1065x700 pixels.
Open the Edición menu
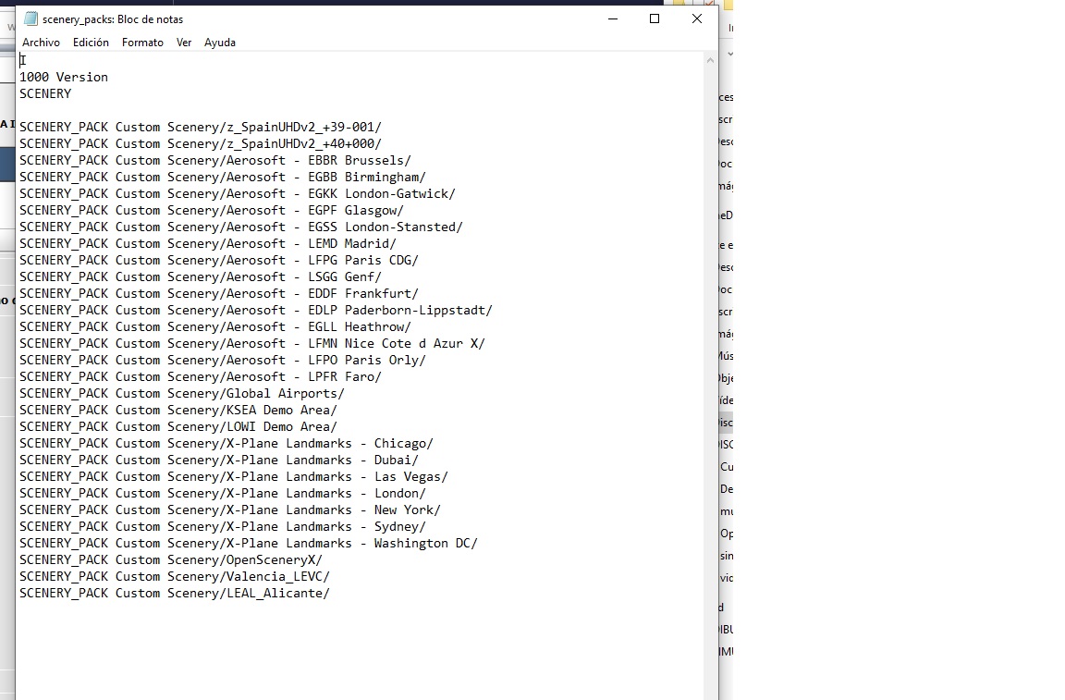[91, 43]
